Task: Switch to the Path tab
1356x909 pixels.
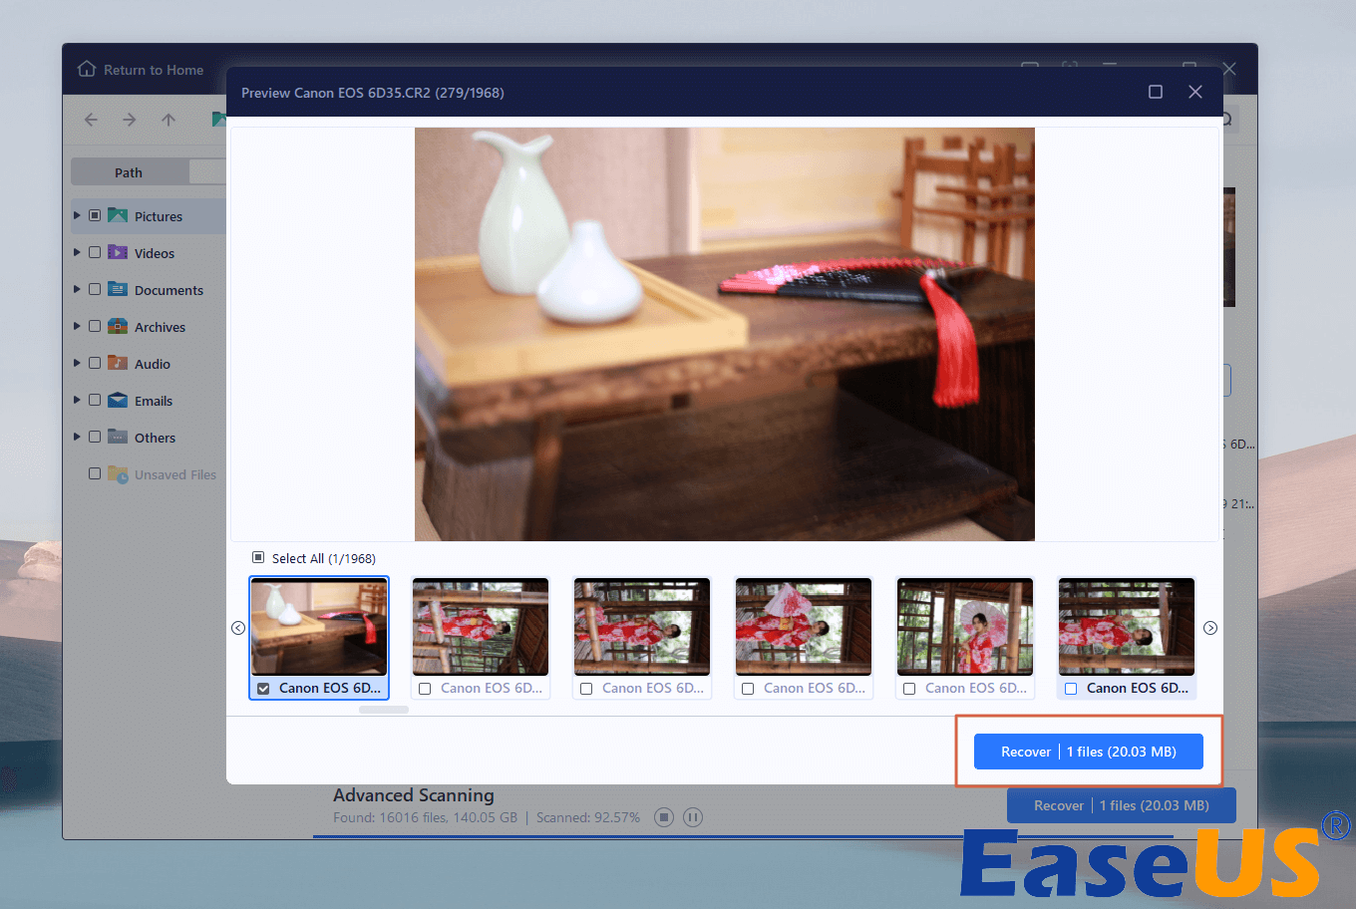Action: pos(129,172)
